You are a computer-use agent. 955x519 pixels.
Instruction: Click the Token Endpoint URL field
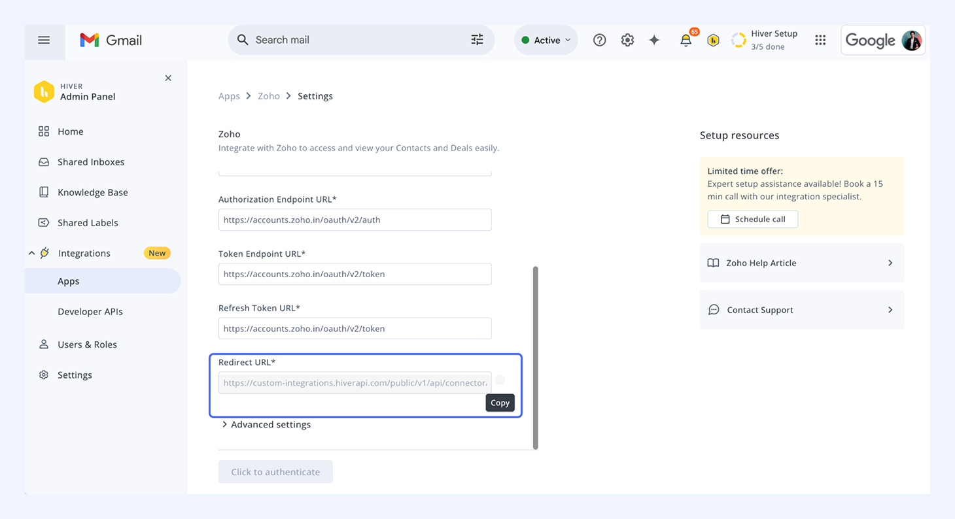(x=355, y=274)
